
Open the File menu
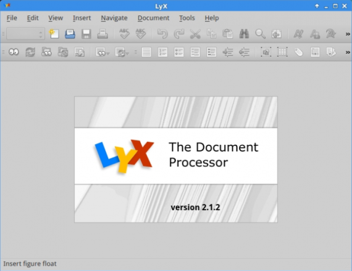click(12, 18)
